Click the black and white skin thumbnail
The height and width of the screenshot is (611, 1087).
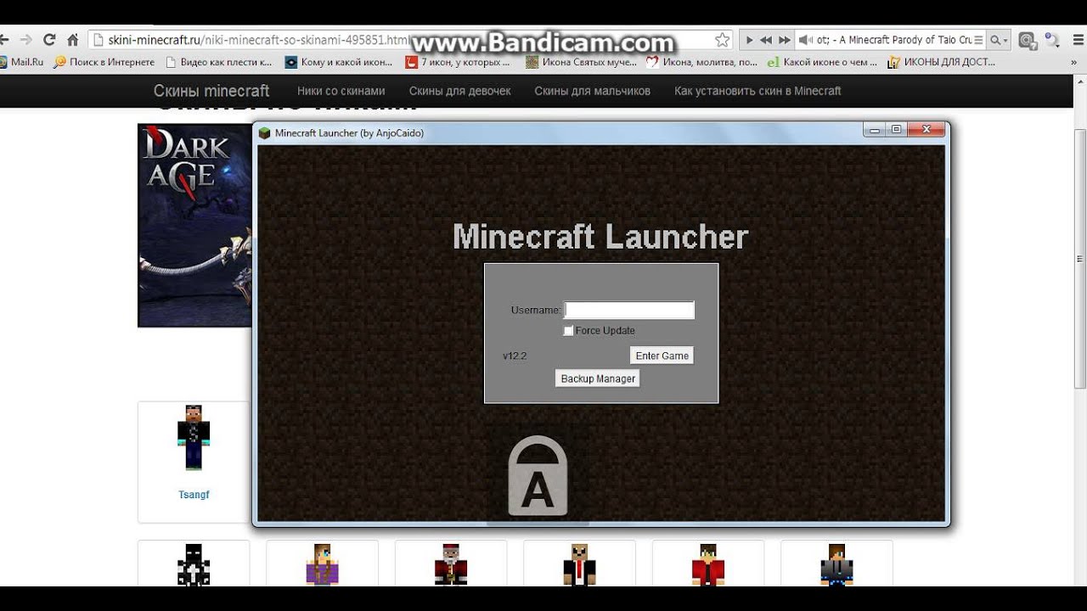click(x=194, y=564)
